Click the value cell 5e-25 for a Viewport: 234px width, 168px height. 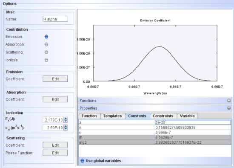193,122
